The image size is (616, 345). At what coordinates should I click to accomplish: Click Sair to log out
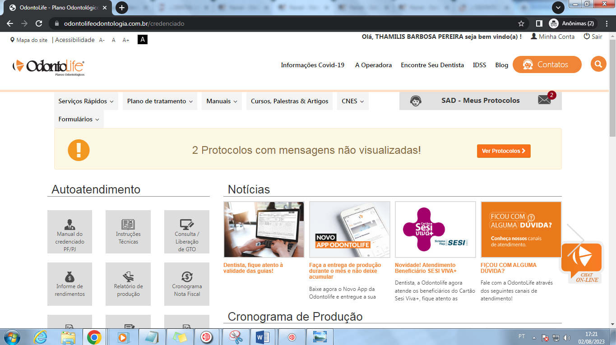tap(593, 37)
